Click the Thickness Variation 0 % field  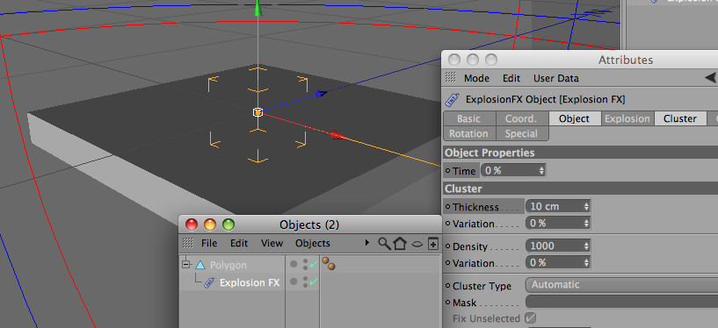[x=558, y=224]
